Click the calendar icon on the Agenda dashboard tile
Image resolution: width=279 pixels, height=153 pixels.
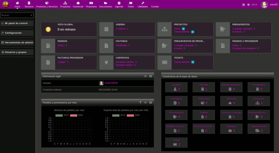coord(106,29)
